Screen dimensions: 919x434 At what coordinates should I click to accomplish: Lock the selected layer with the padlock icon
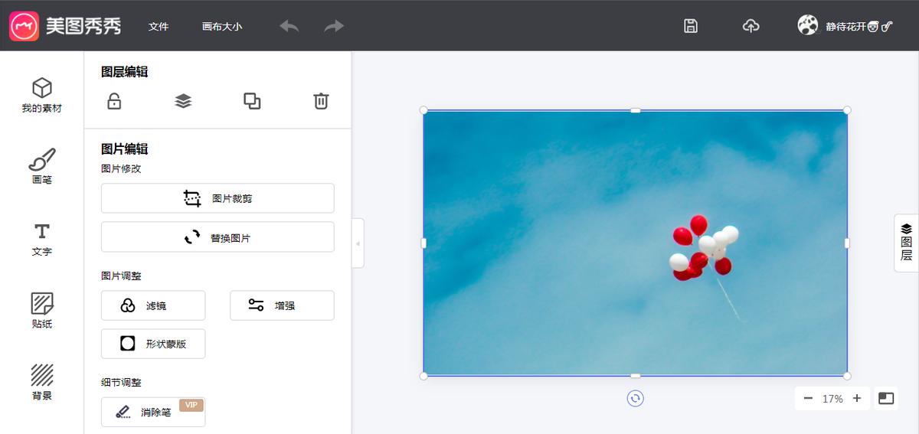pos(114,101)
